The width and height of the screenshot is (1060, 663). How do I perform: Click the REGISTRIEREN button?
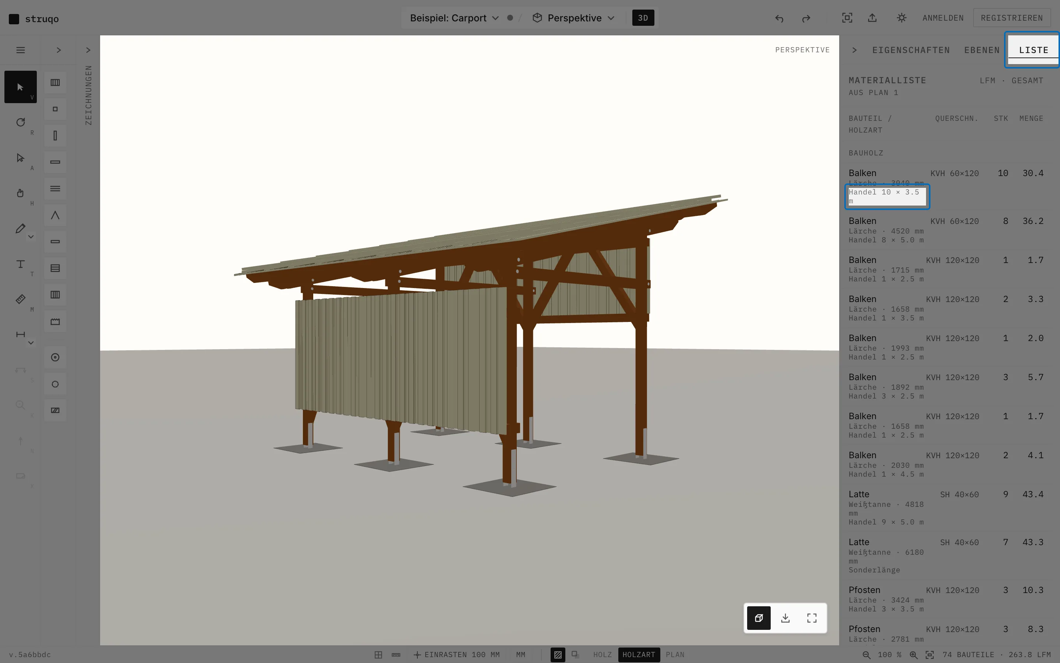pyautogui.click(x=1012, y=18)
